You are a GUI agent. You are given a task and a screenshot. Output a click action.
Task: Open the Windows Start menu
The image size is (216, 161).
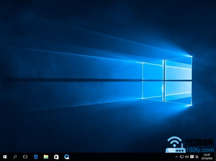point(5,157)
